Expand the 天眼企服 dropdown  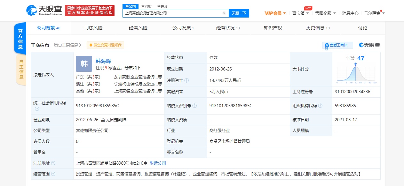(x=325, y=13)
